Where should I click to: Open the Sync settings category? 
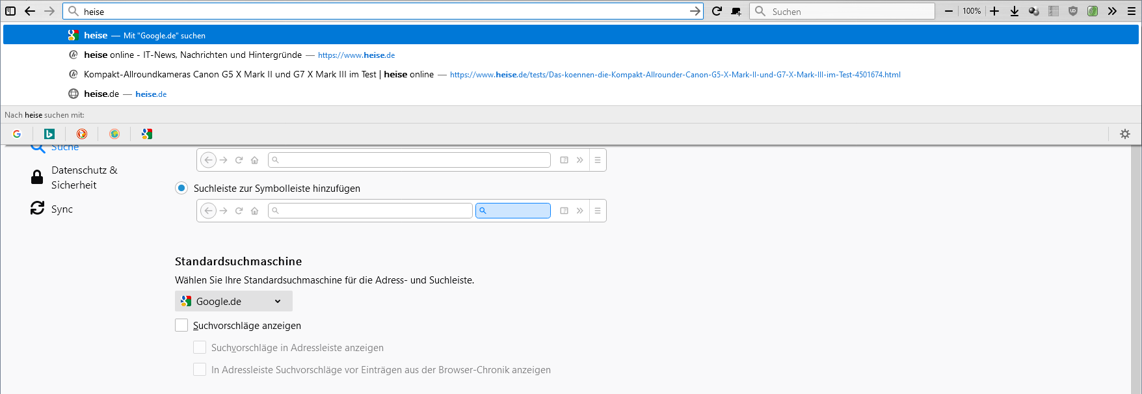(x=52, y=209)
